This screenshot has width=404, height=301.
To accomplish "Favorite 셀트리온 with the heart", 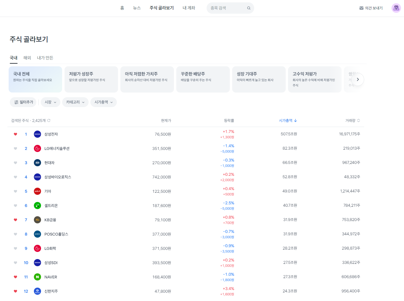I will coord(15,206).
